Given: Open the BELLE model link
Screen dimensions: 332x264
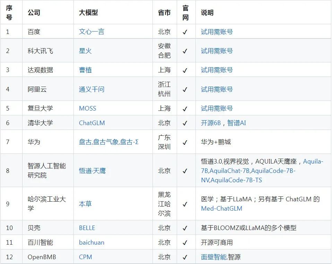Looking at the screenshot, I should [x=87, y=228].
